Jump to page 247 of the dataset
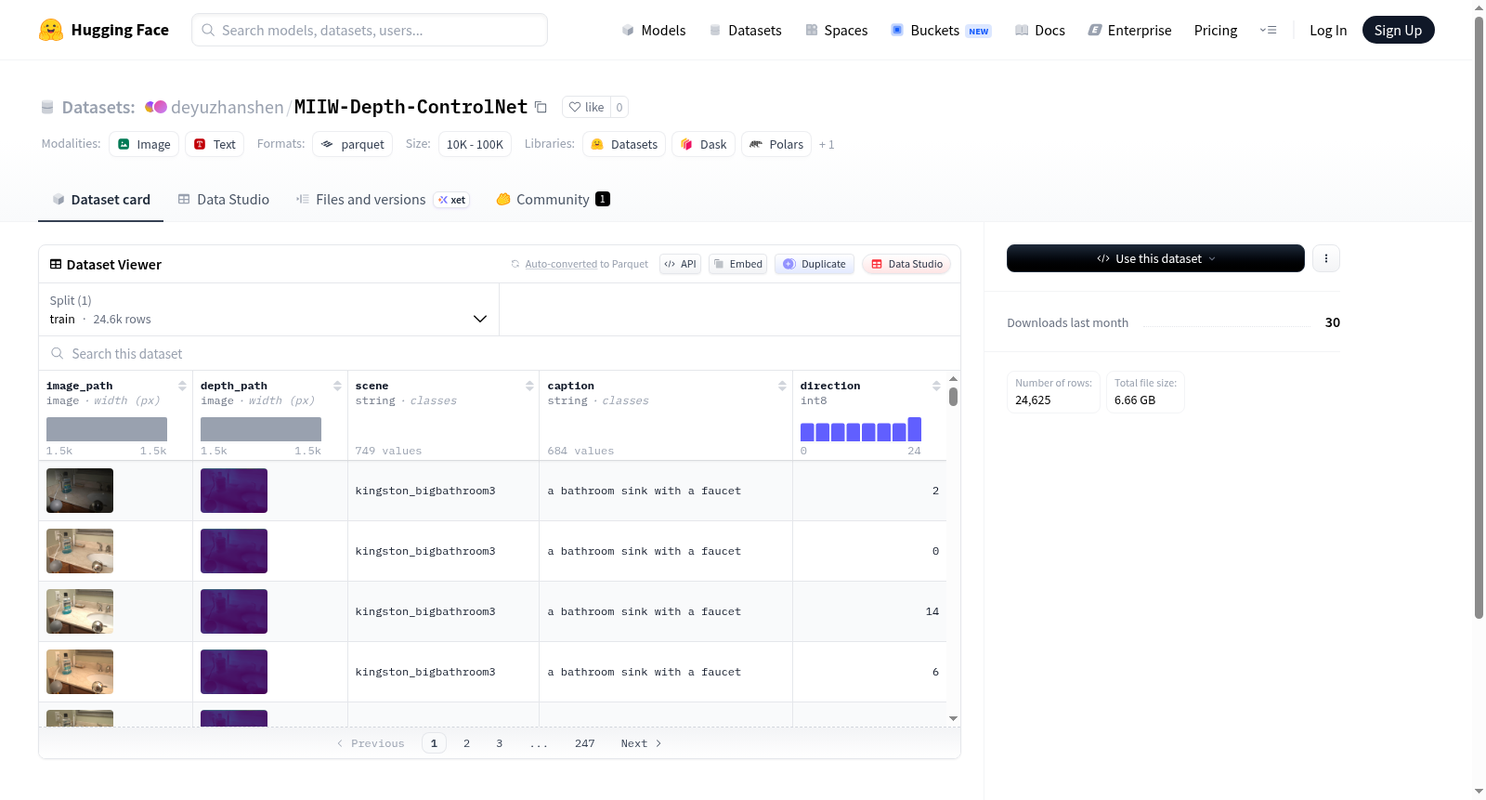 585,743
